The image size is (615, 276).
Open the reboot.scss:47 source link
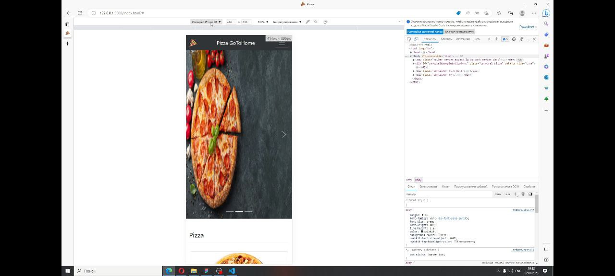click(523, 210)
